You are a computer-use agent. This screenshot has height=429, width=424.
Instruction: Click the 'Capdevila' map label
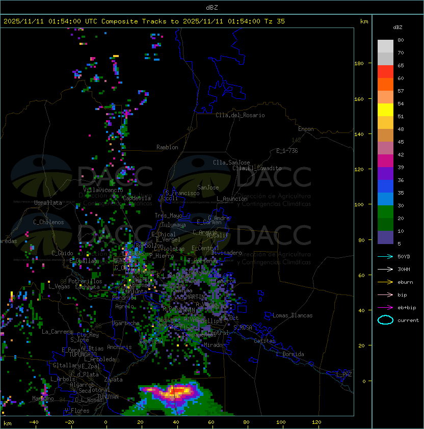tap(137, 198)
